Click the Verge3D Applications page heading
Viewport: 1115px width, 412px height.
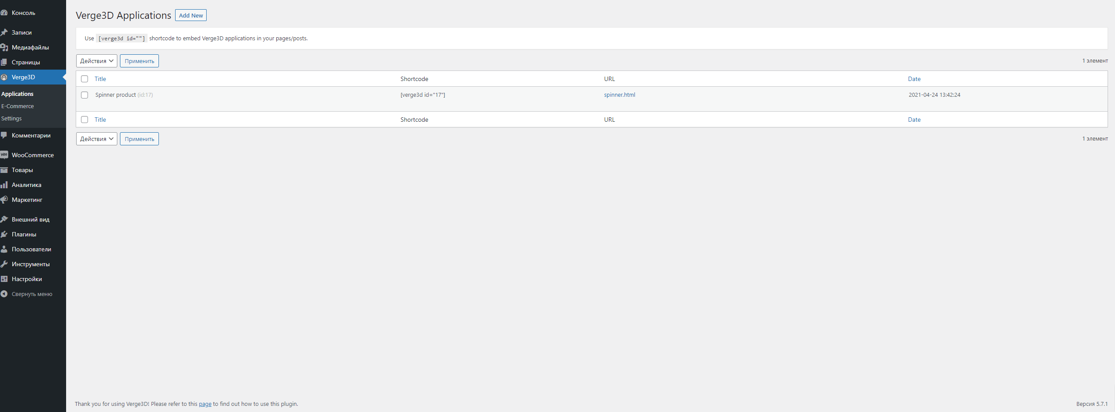(x=123, y=15)
